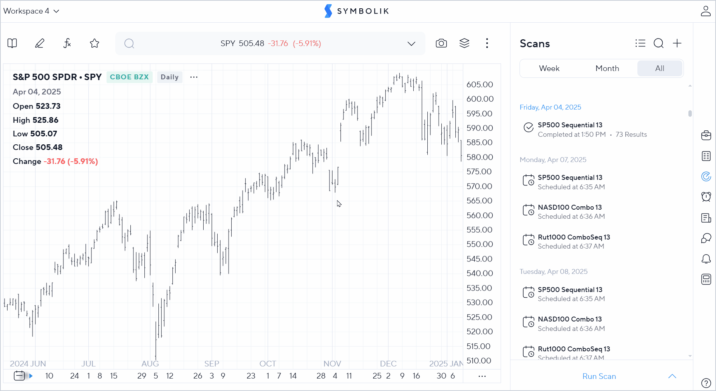Click the date range calendar icon
The image size is (716, 391).
coord(19,376)
